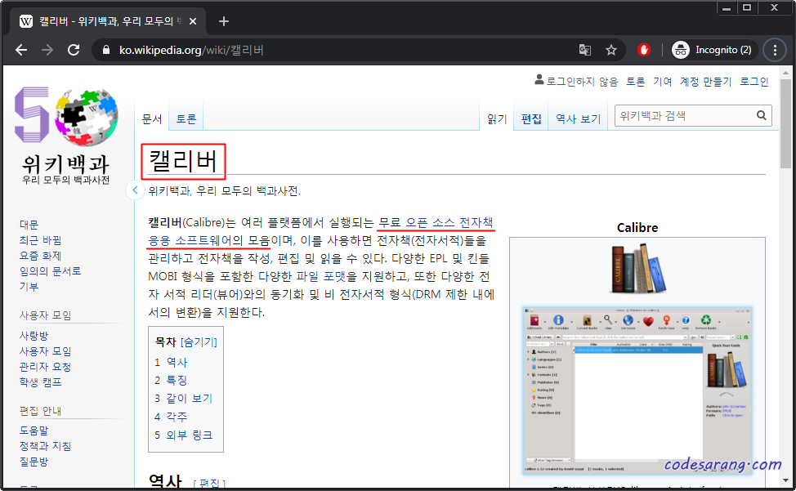
Task: Click the scrollbar down arrow
Action: pos(785,480)
